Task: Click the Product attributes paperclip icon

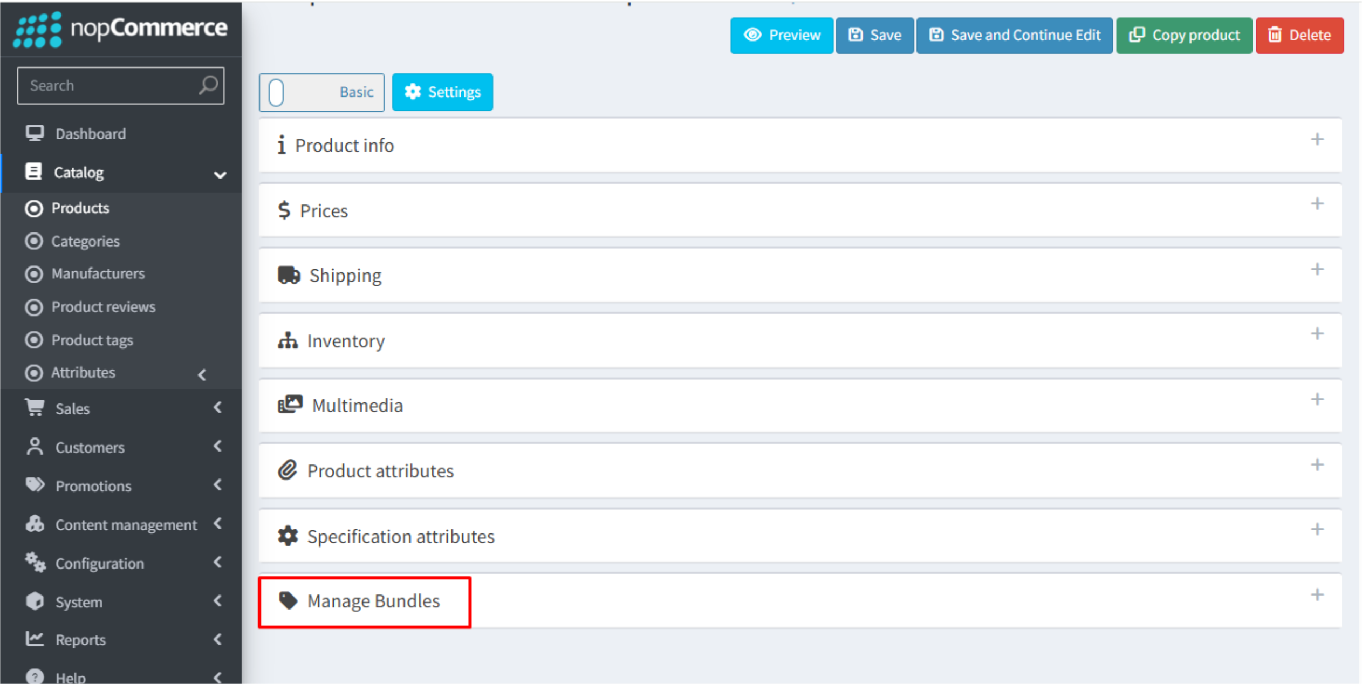Action: pyautogui.click(x=288, y=470)
